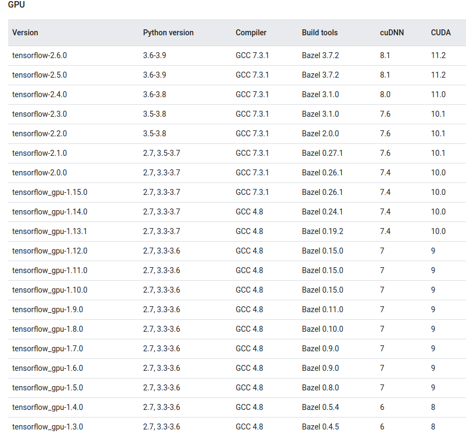The width and height of the screenshot is (466, 436).
Task: Select the tensorflow_gpu-1.4.0 cell
Action: click(x=48, y=407)
